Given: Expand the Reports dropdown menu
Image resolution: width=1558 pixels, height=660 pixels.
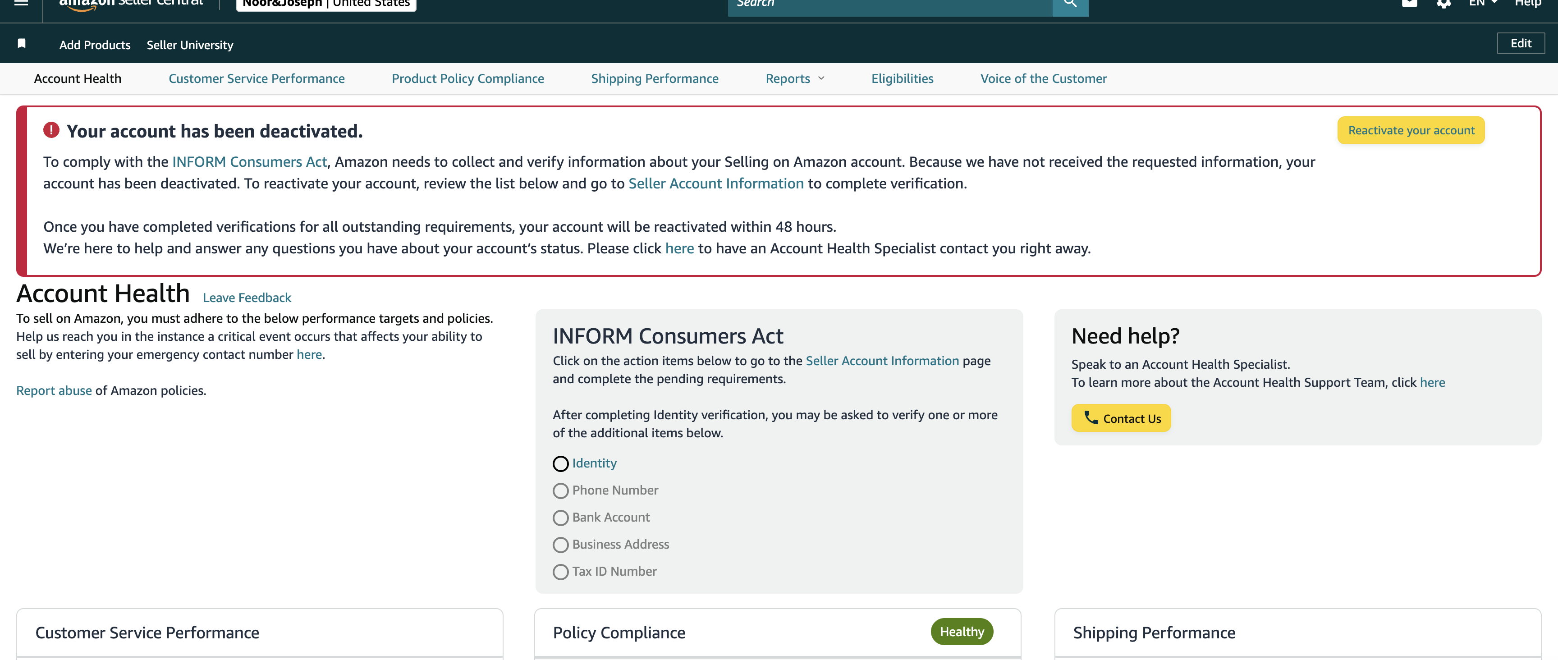Looking at the screenshot, I should (x=795, y=78).
